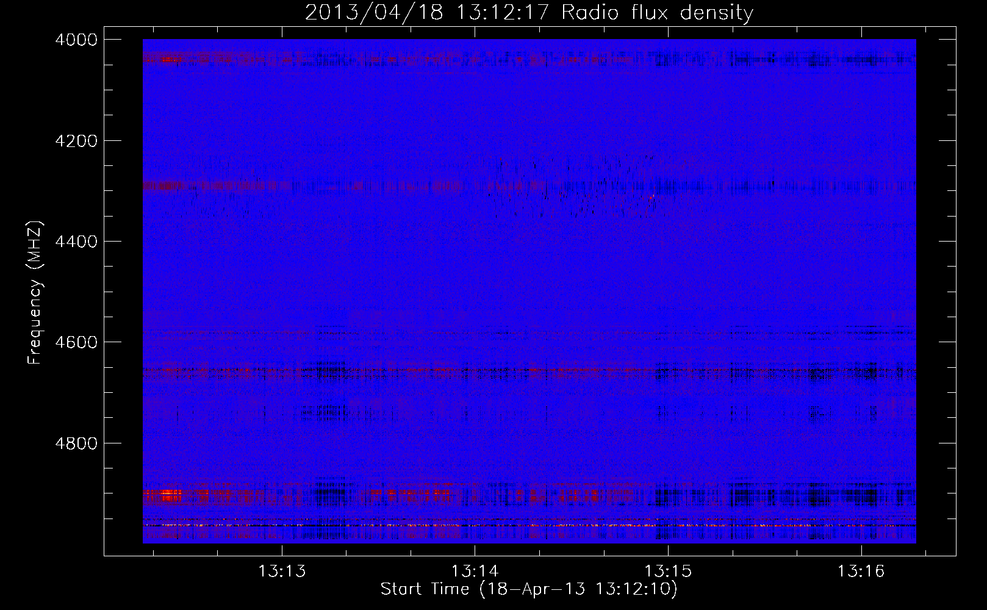This screenshot has height=610, width=987.
Task: Click the 13:16 time tick label
Action: pyautogui.click(x=861, y=572)
